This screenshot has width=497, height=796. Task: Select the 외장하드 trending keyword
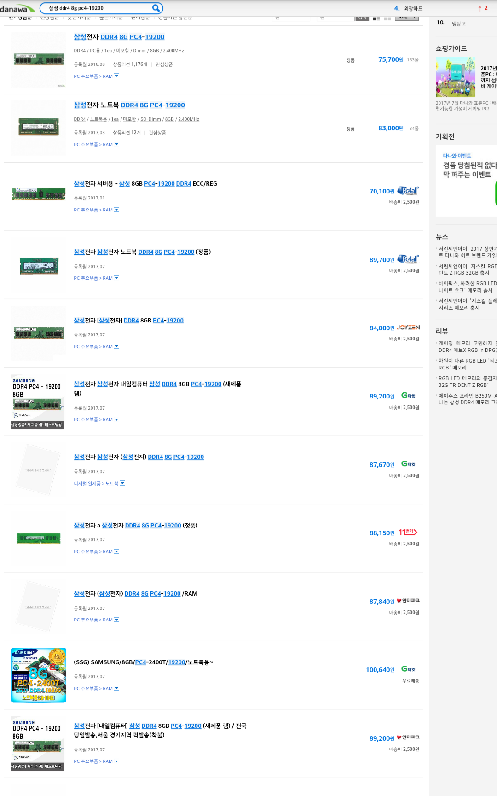tap(413, 8)
